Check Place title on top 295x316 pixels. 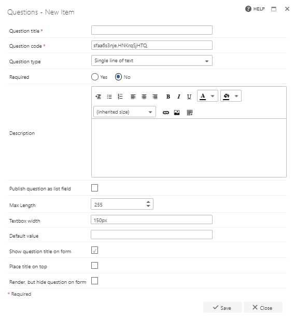95,266
